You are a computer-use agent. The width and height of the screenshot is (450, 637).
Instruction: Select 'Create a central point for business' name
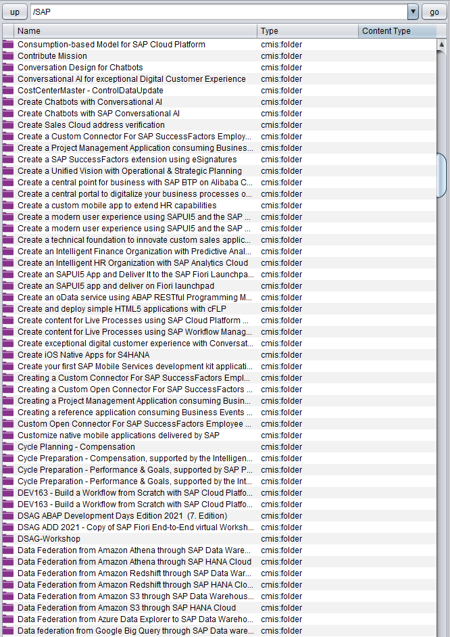point(135,183)
